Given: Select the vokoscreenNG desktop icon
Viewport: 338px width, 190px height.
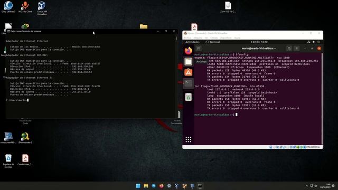Looking at the screenshot, I should tap(8, 138).
